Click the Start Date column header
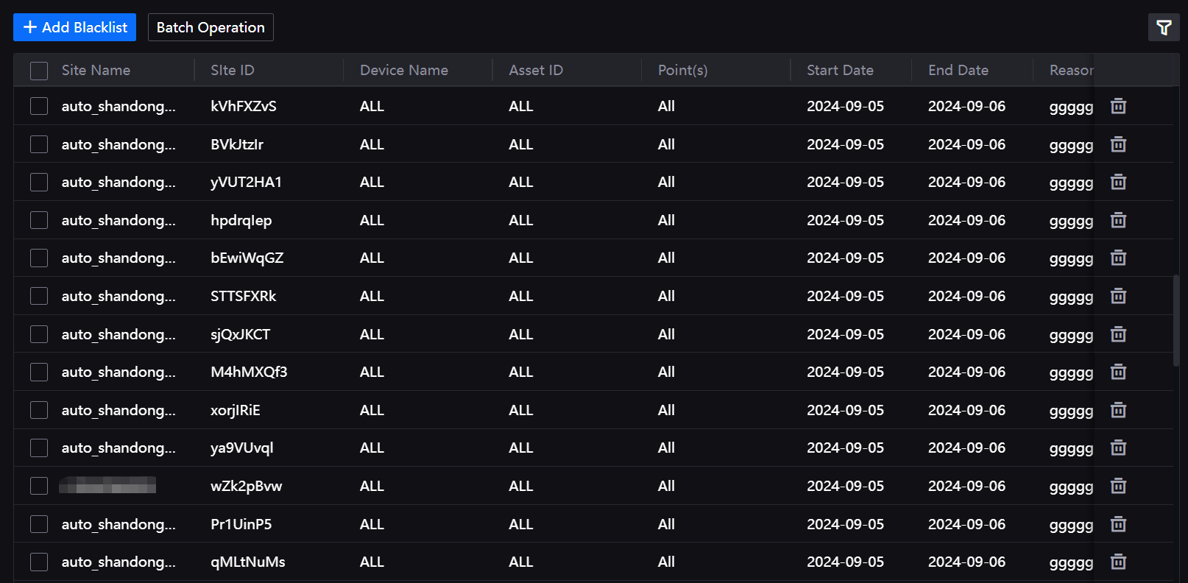 840,70
